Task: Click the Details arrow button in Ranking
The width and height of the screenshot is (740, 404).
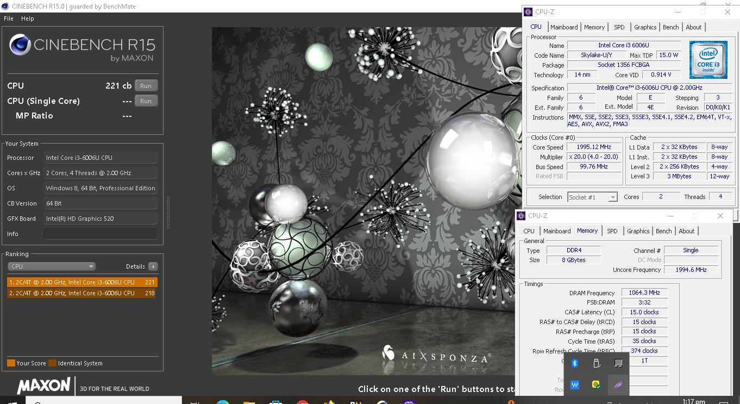Action: click(x=153, y=266)
